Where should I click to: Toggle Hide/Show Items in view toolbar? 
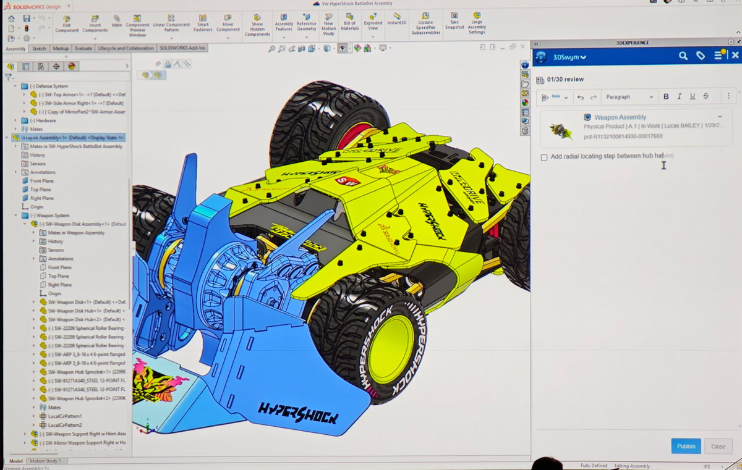(343, 49)
